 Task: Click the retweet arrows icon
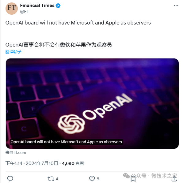click(51, 179)
